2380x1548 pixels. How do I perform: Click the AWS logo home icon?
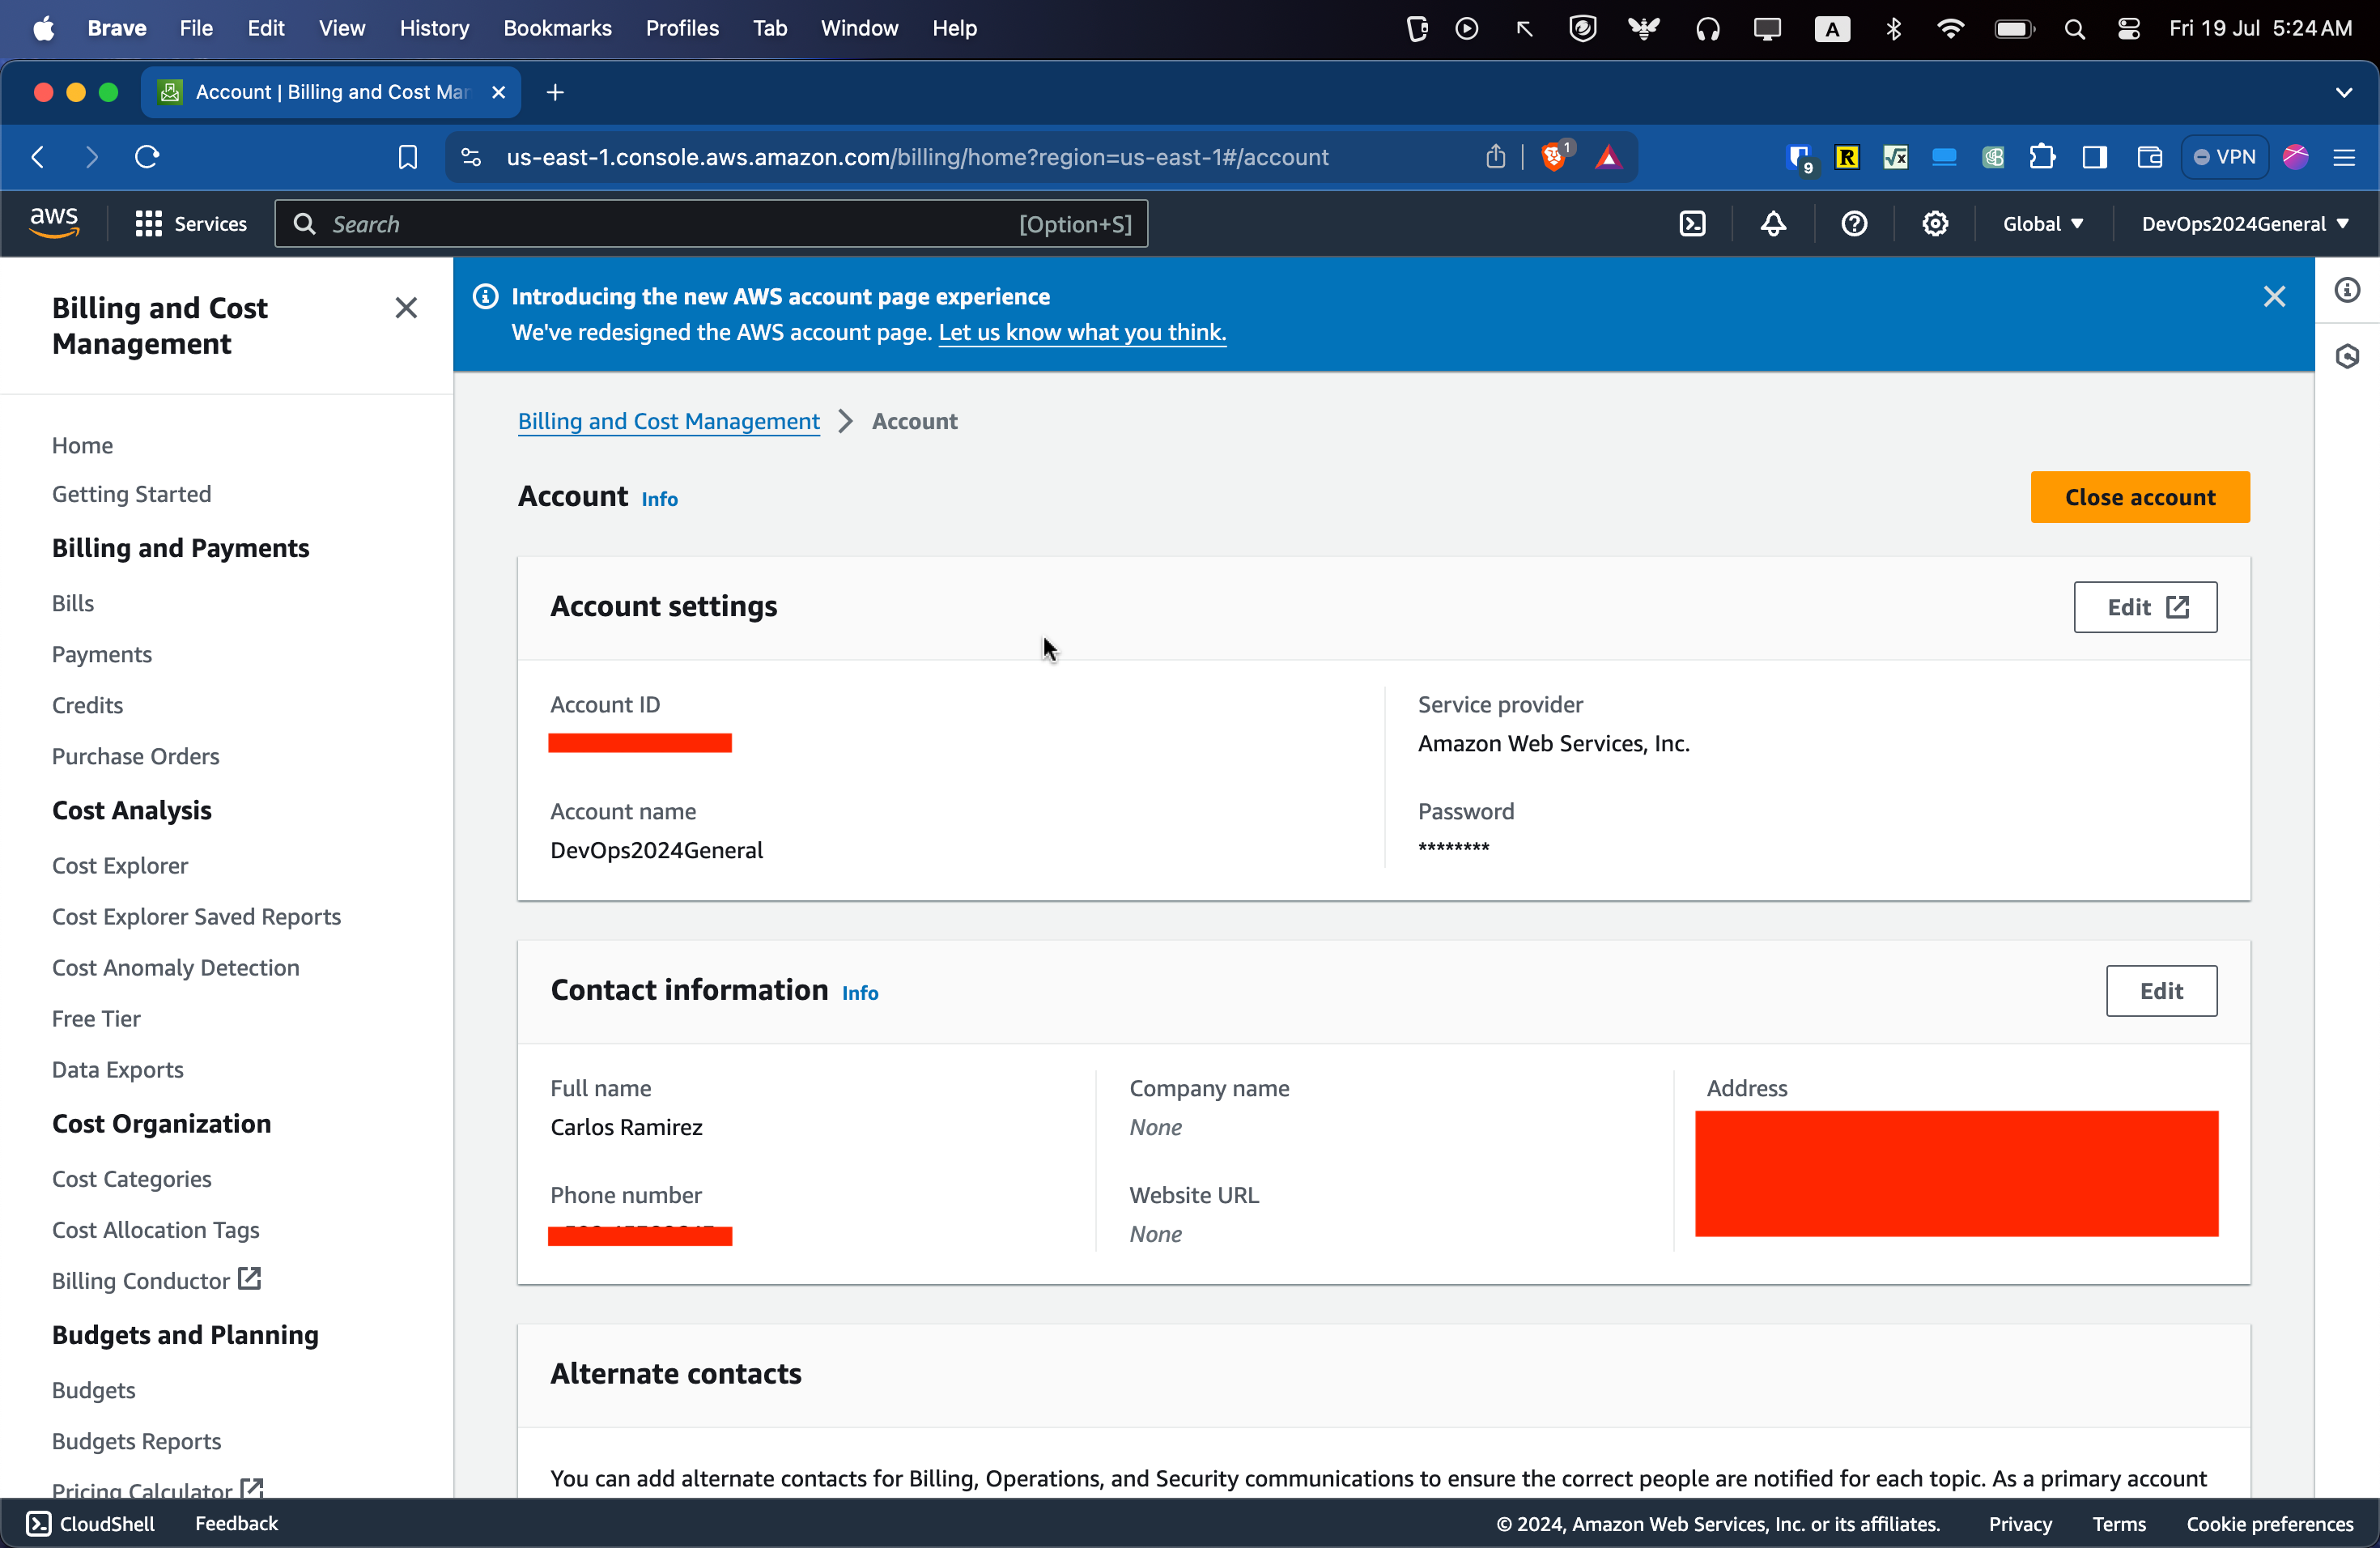pyautogui.click(x=54, y=223)
